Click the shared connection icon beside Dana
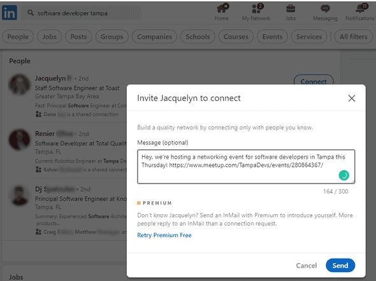The height and width of the screenshot is (281, 376). 38,114
